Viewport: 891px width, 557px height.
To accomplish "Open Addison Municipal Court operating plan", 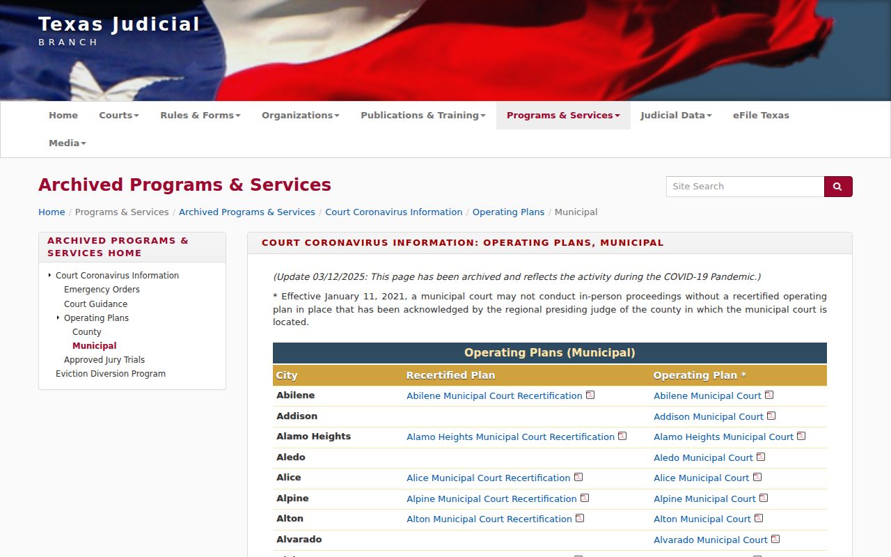I will tap(709, 416).
